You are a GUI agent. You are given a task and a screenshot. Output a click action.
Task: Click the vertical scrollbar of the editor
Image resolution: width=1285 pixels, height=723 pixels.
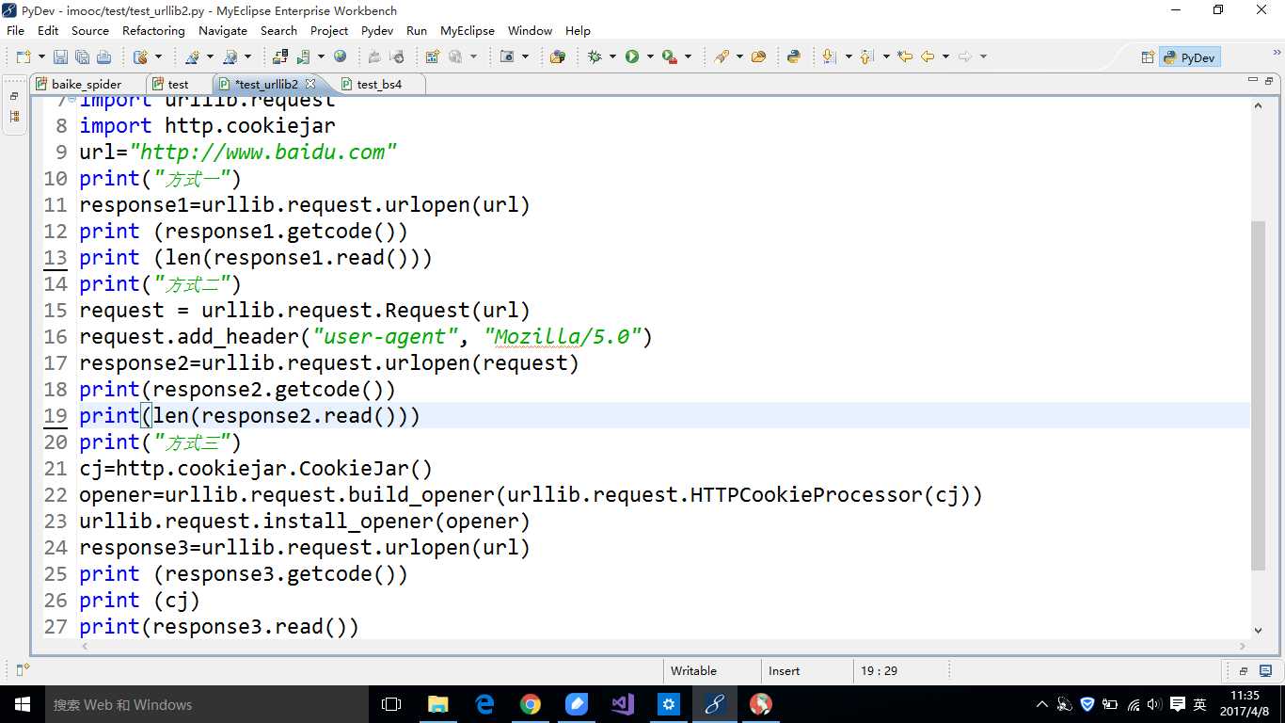(x=1258, y=395)
